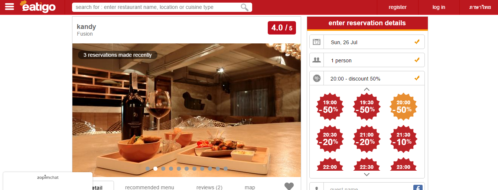Click the log in link
498x190 pixels.
point(439,7)
